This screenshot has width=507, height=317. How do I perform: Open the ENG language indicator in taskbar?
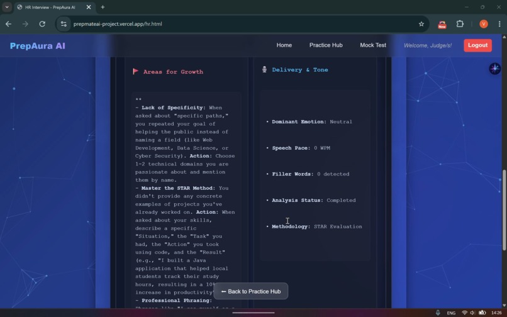tap(451, 313)
